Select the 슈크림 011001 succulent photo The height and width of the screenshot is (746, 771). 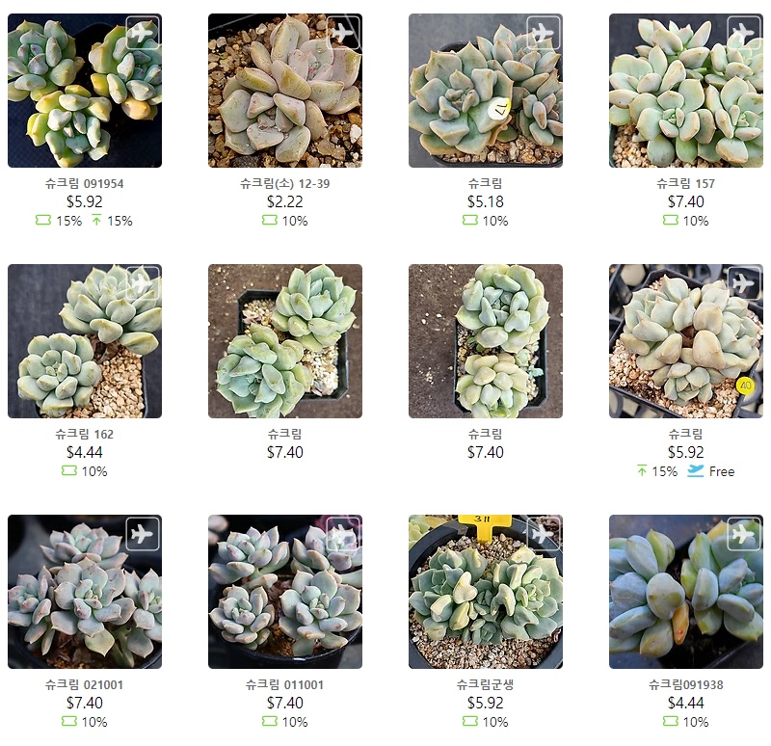point(285,592)
